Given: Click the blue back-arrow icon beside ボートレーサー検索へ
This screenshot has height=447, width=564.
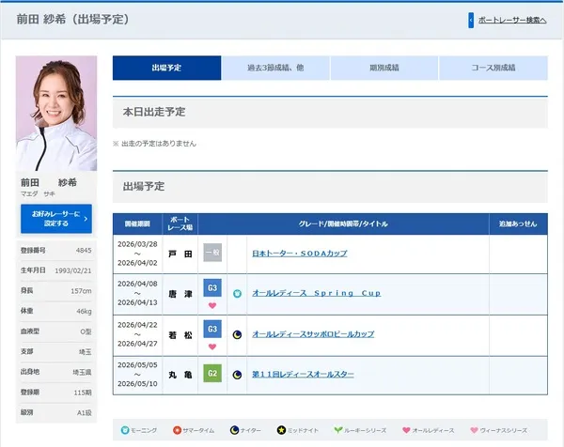Looking at the screenshot, I should [471, 20].
